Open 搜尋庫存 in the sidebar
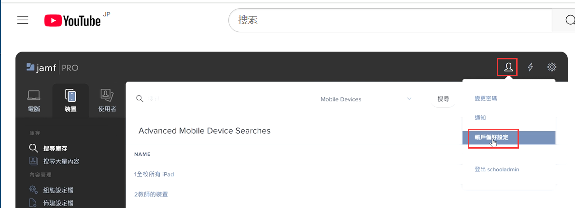Viewport: 575px width, 208px height. point(56,148)
